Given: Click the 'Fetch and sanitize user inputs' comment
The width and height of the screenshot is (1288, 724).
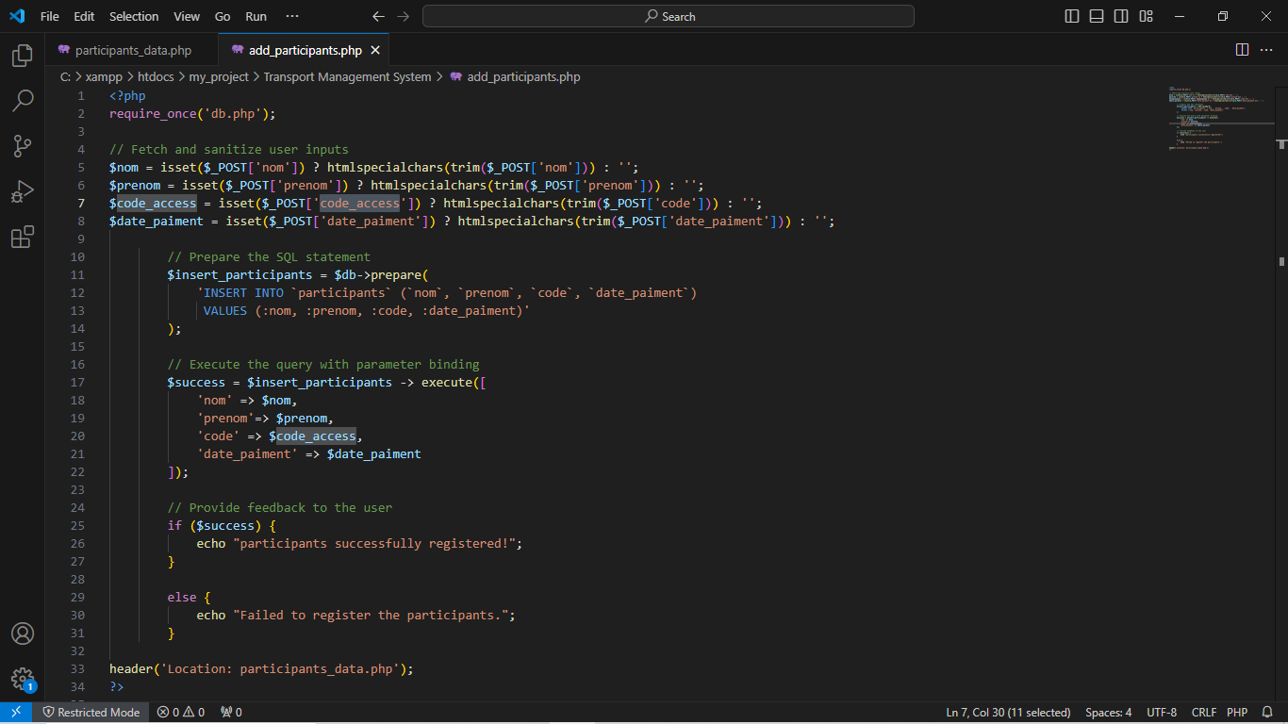Looking at the screenshot, I should [x=229, y=150].
